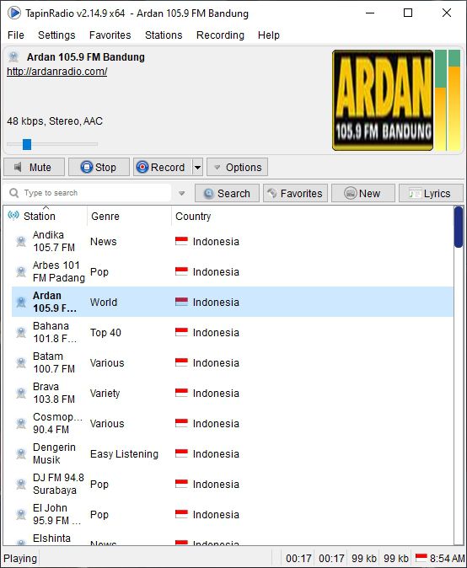Click the Arbes 101 FM Padang icon
The width and height of the screenshot is (467, 568).
tap(21, 271)
